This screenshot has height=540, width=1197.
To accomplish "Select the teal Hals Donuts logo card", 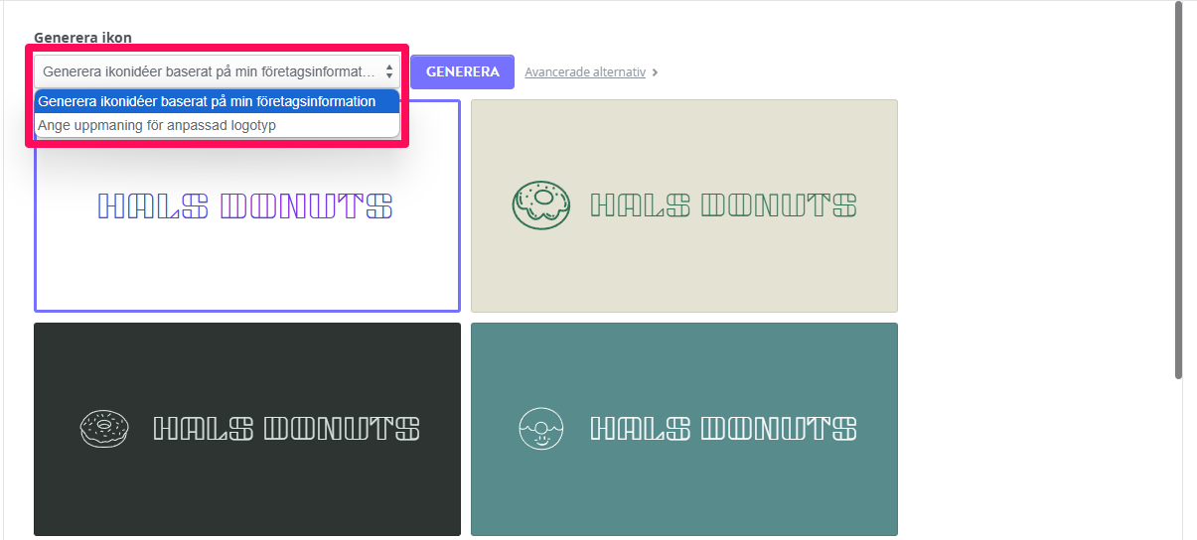I will [684, 429].
